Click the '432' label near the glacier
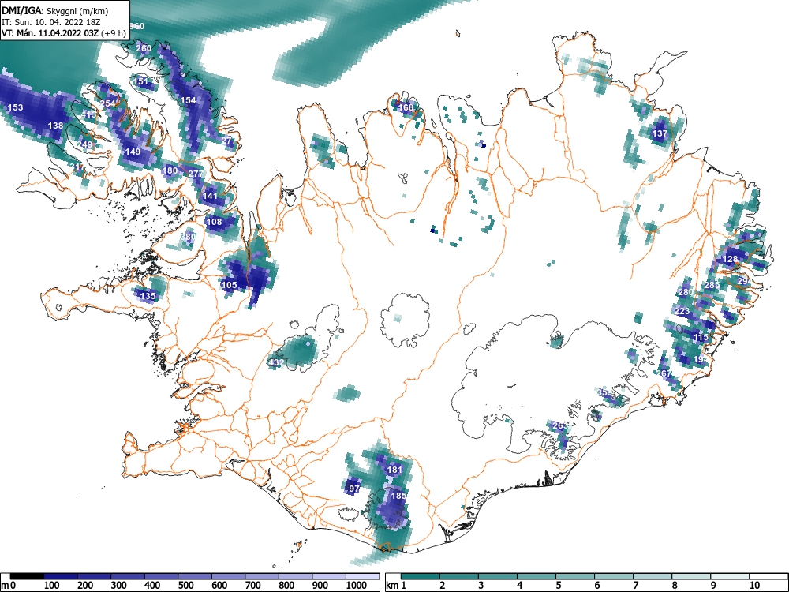Screen dimensions: 789x592 [x=277, y=362]
